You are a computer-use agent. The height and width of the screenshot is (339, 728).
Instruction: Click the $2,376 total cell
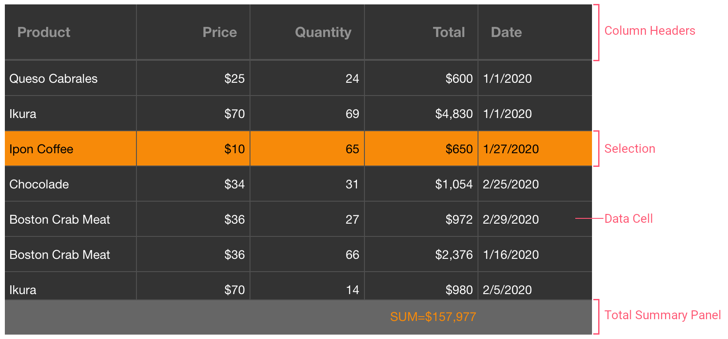(x=453, y=254)
